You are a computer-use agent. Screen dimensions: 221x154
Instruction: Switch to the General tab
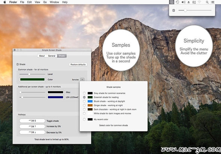[52, 56]
